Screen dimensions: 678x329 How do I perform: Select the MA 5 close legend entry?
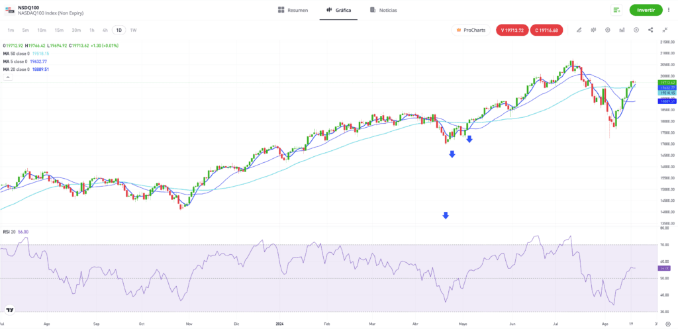click(x=25, y=62)
